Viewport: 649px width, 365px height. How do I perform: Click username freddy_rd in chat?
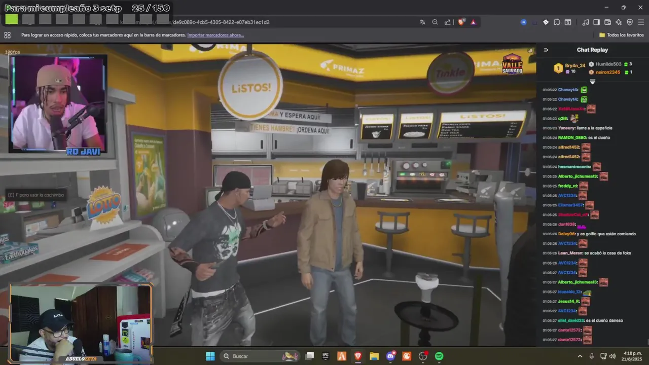pyautogui.click(x=568, y=186)
